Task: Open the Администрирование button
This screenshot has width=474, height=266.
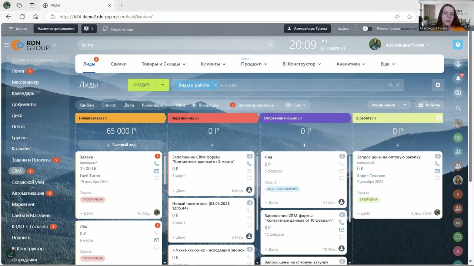Action: pos(56,28)
